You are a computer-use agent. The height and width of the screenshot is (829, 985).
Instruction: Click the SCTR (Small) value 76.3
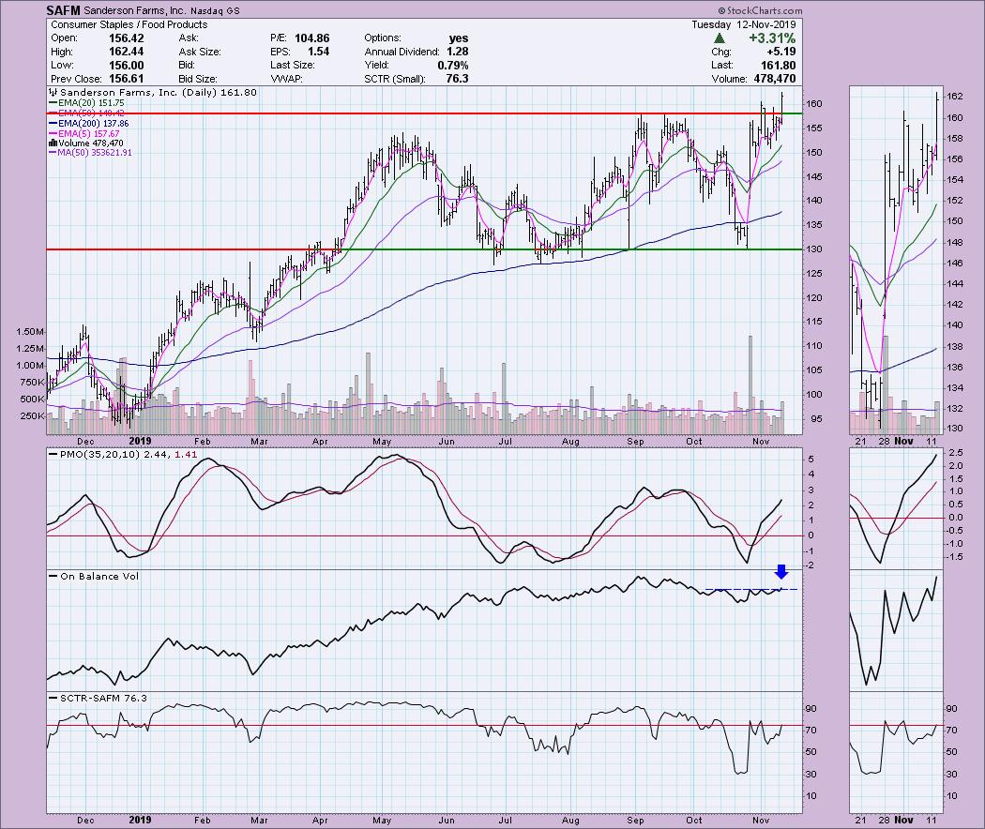[x=458, y=79]
